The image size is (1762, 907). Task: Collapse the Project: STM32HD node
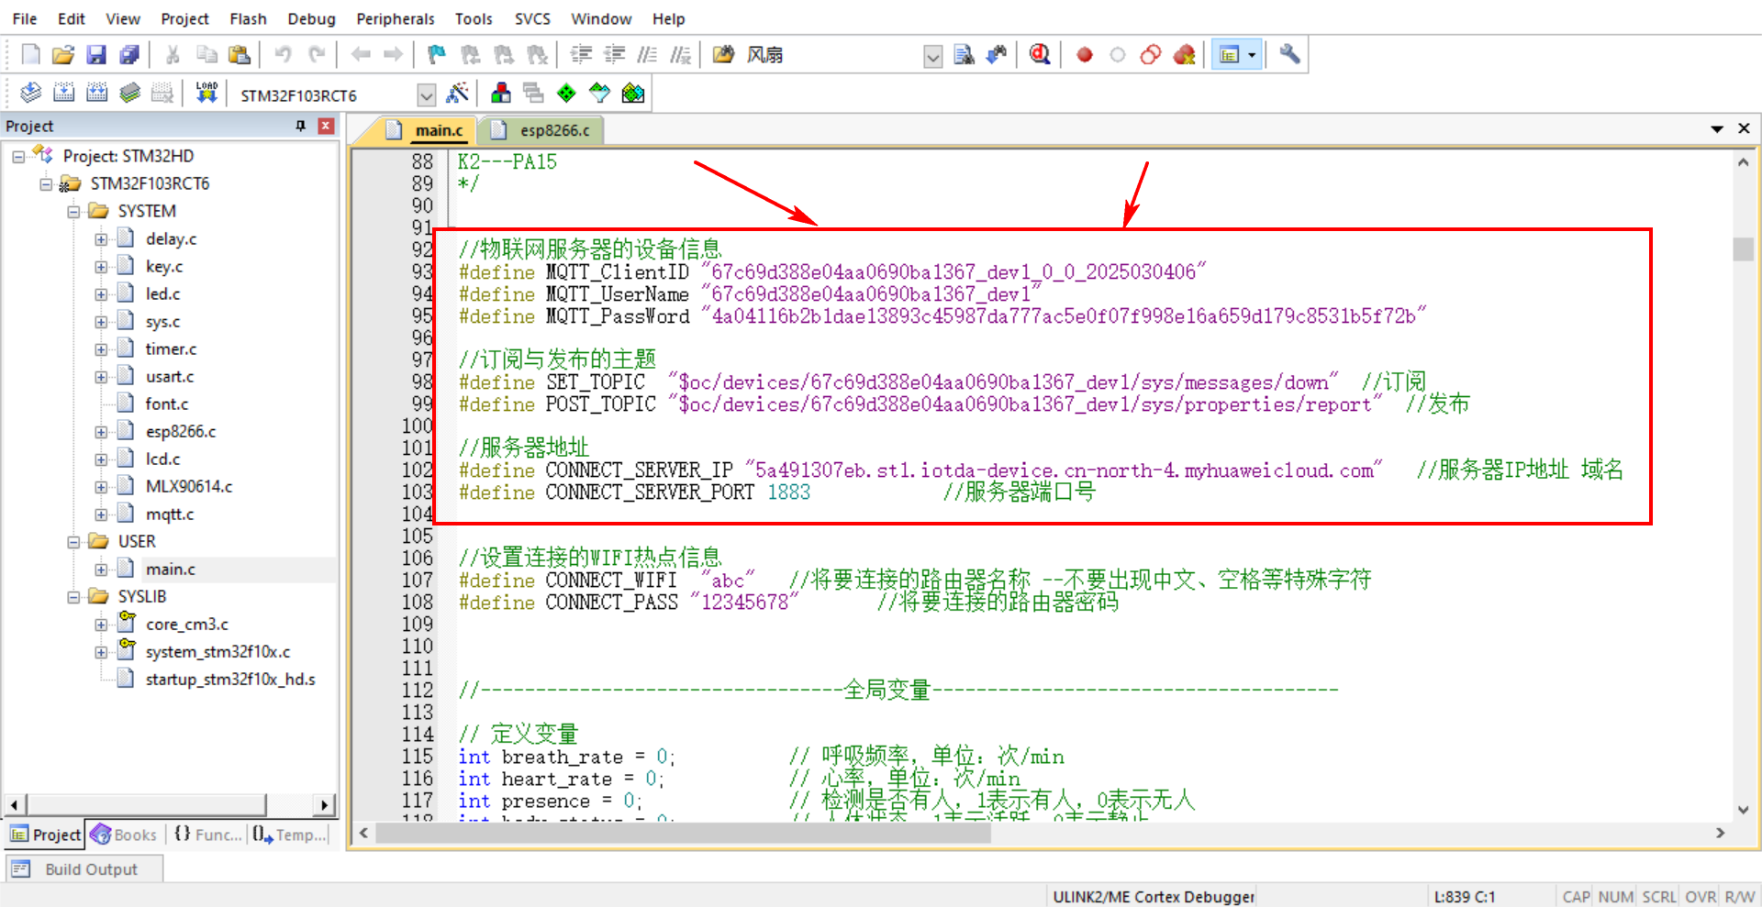click(x=17, y=157)
